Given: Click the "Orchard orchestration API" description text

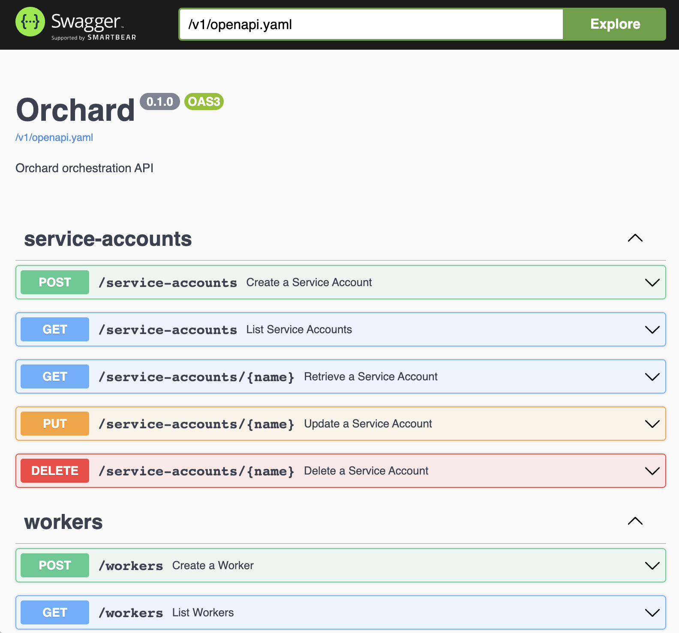Looking at the screenshot, I should click(84, 168).
